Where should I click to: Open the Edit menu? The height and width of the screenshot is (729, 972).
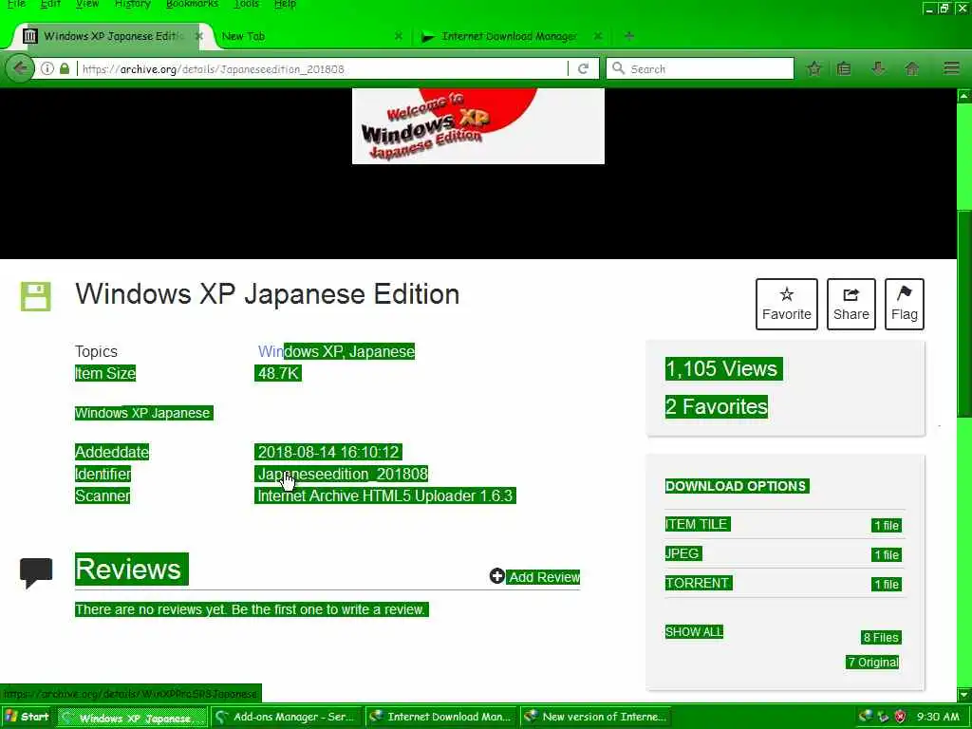pos(51,5)
